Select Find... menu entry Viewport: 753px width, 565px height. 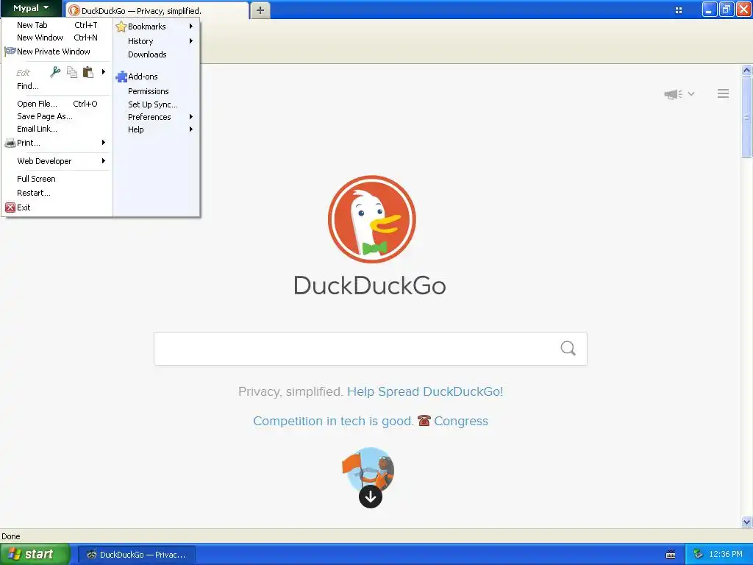coord(57,86)
